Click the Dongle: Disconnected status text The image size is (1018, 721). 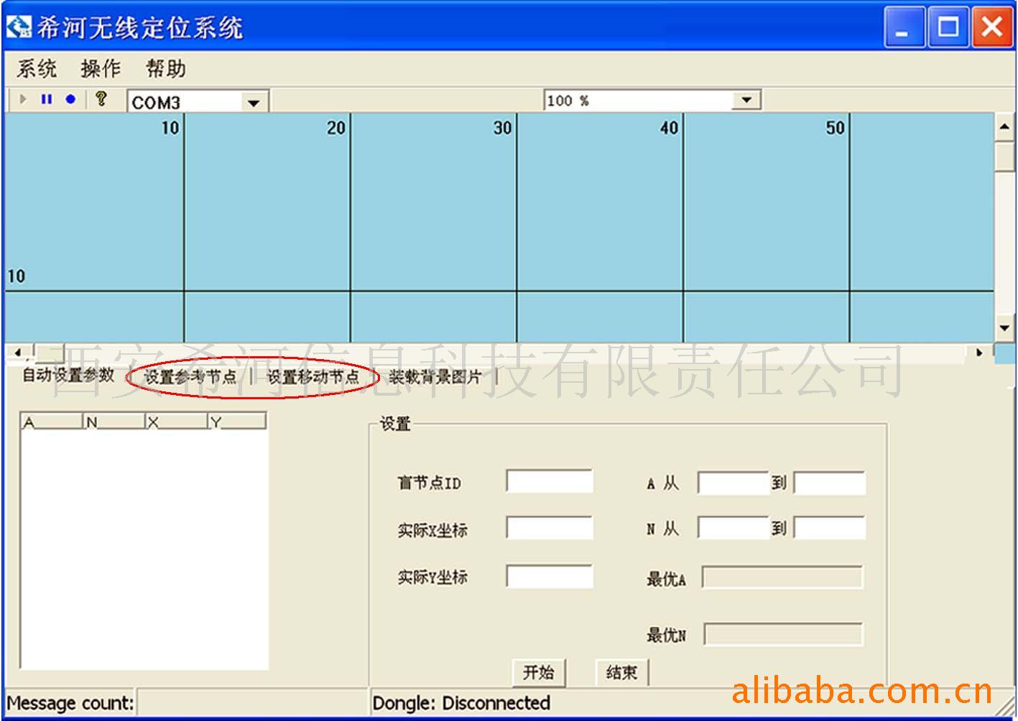tap(461, 703)
